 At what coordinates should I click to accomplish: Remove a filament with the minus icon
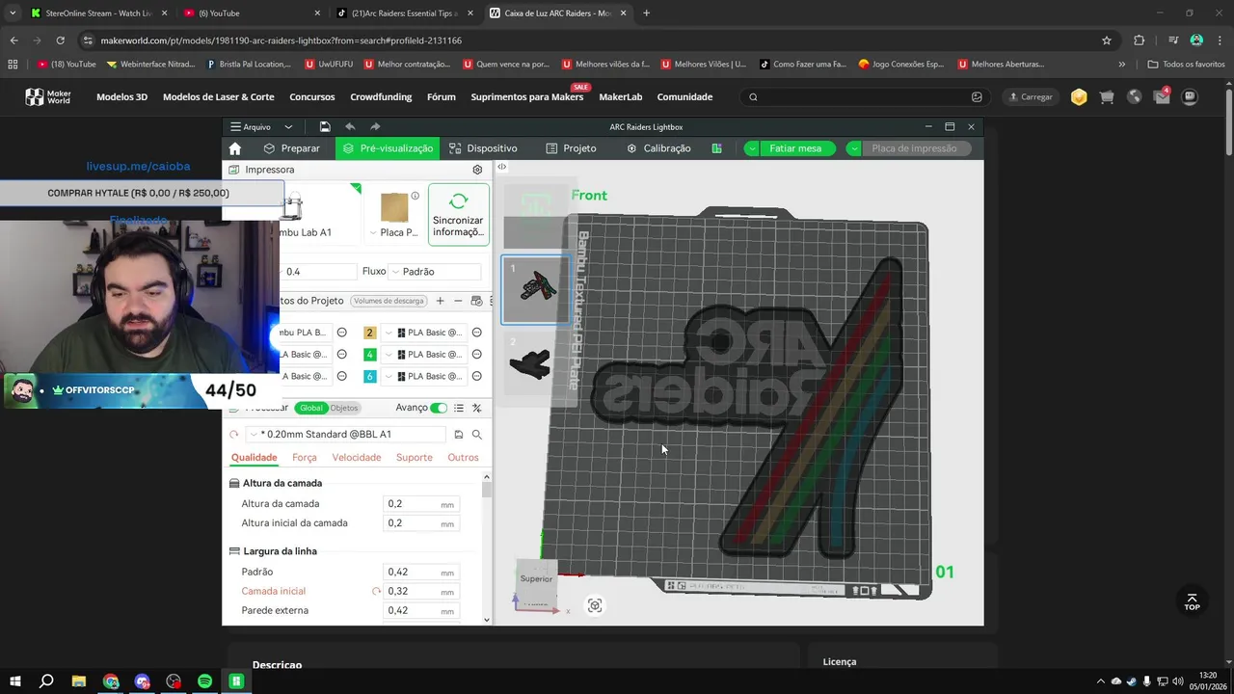pyautogui.click(x=458, y=301)
